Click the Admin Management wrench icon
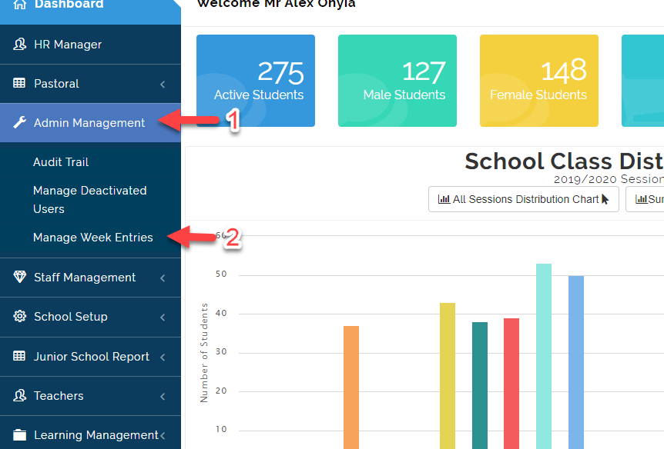Viewport: 664px width, 449px height. 19,122
